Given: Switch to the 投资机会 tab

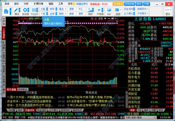Looking at the screenshot, I should [23, 90].
